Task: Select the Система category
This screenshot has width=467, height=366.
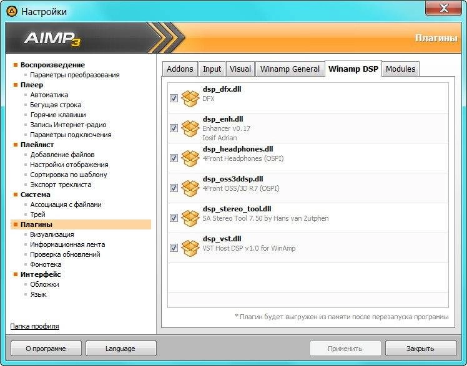Action: 36,195
